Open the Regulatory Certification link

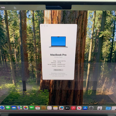[58, 73]
